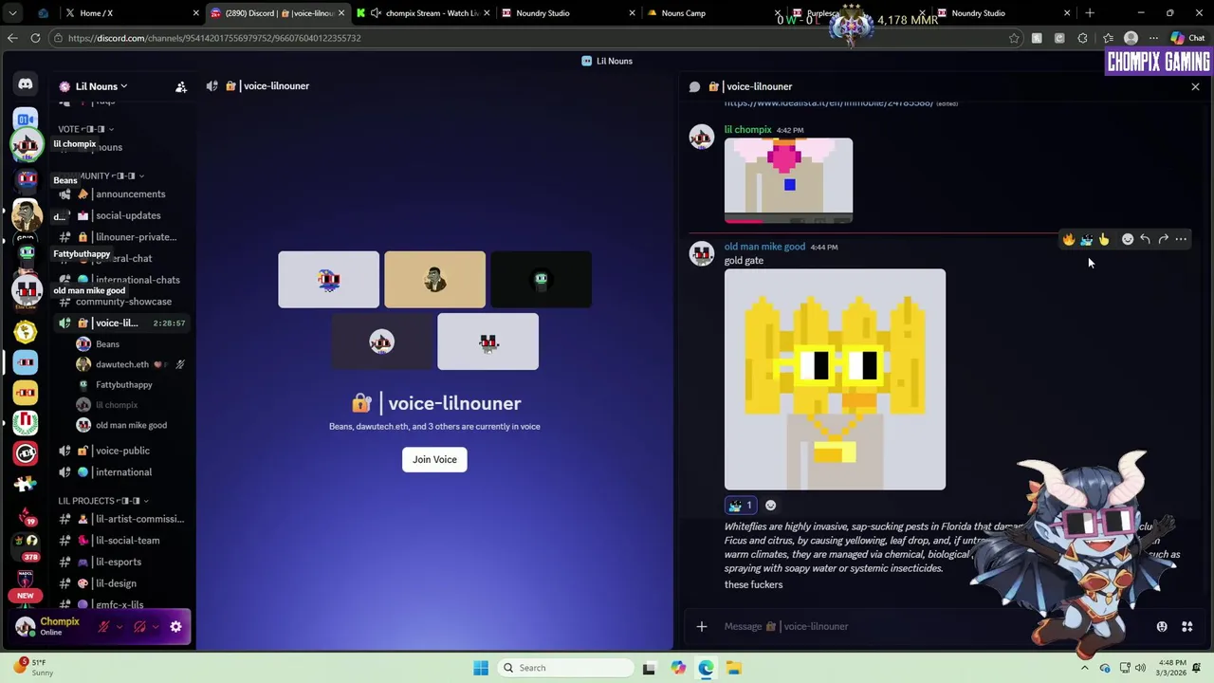The width and height of the screenshot is (1214, 683).
Task: Open the Chat copilot button in browser
Action: (x=1187, y=38)
